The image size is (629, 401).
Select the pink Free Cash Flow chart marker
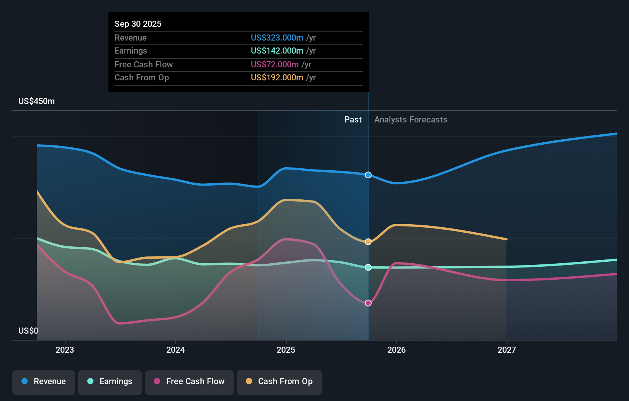pos(368,303)
